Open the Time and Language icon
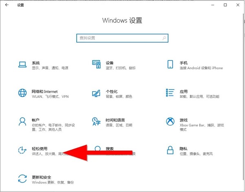 tap(96, 122)
